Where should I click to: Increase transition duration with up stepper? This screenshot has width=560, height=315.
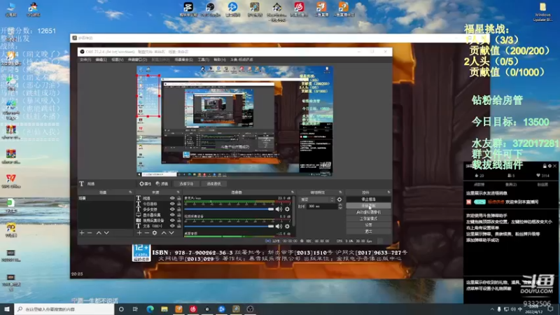340,205
